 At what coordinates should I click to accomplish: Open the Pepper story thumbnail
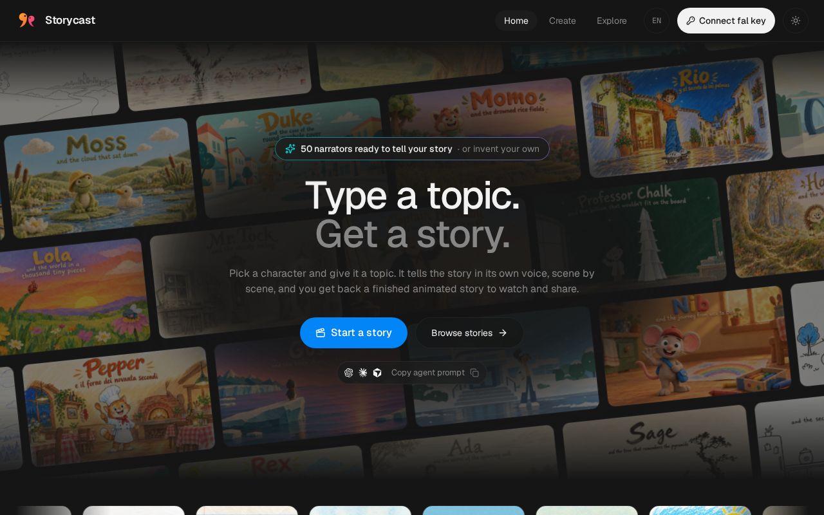point(118,407)
